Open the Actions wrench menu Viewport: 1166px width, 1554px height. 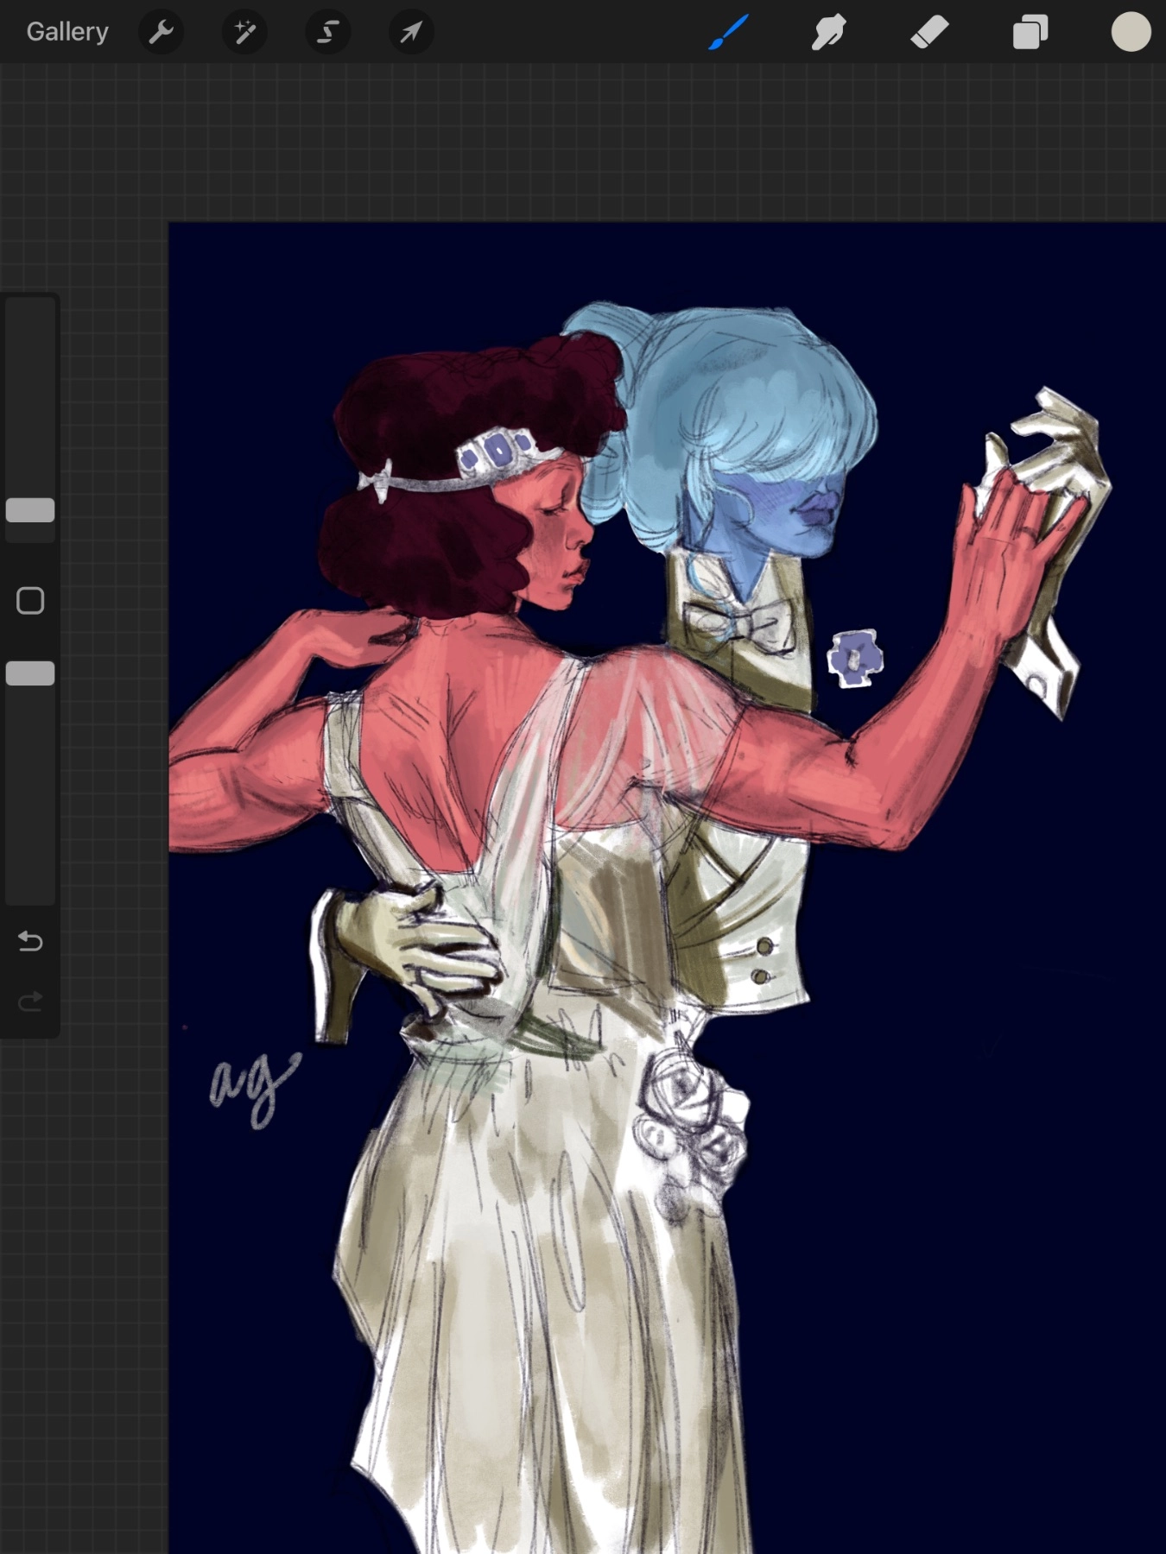[161, 32]
